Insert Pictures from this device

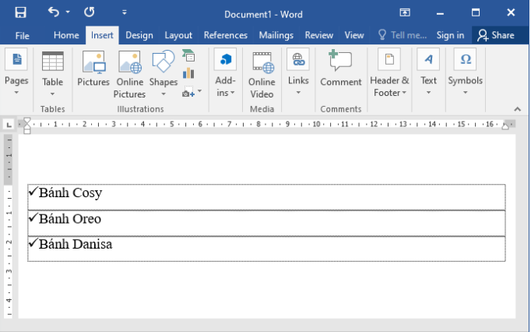[x=93, y=69]
